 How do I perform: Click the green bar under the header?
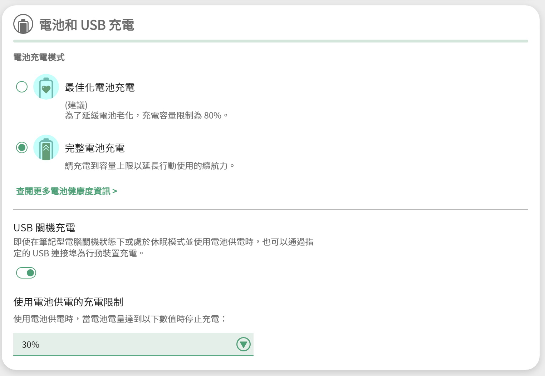pyautogui.click(x=270, y=41)
